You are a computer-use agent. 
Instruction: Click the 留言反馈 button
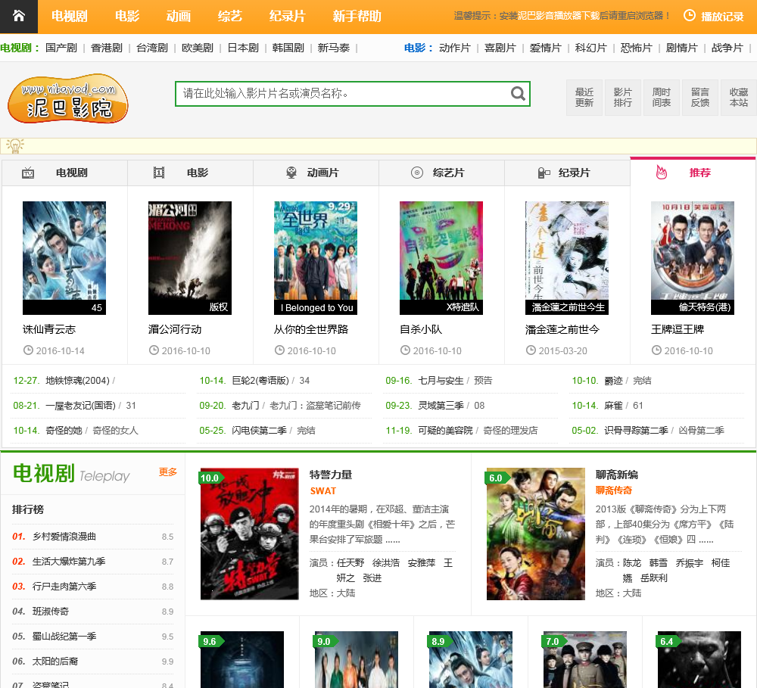(x=700, y=97)
